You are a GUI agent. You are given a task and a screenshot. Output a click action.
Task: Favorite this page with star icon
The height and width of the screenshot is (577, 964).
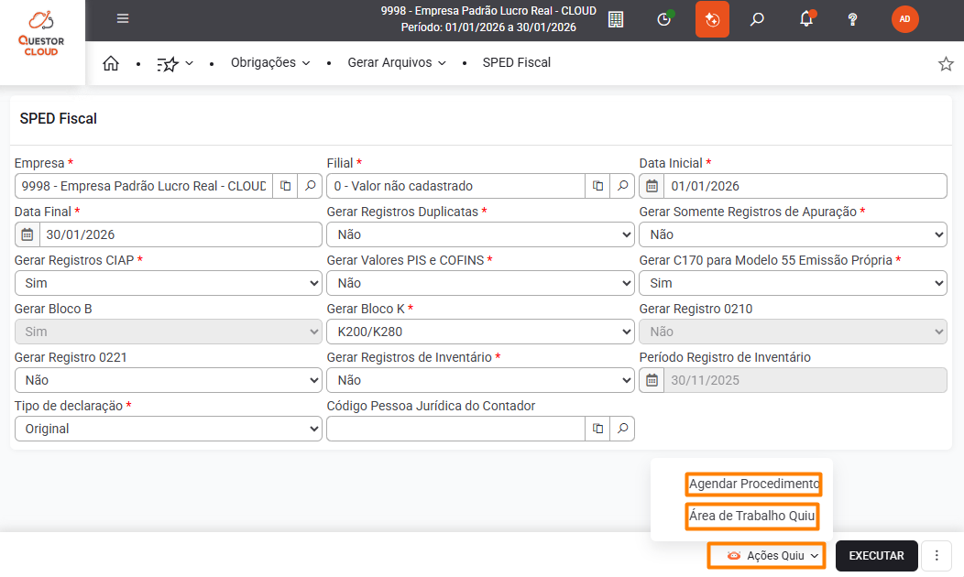[x=946, y=64]
